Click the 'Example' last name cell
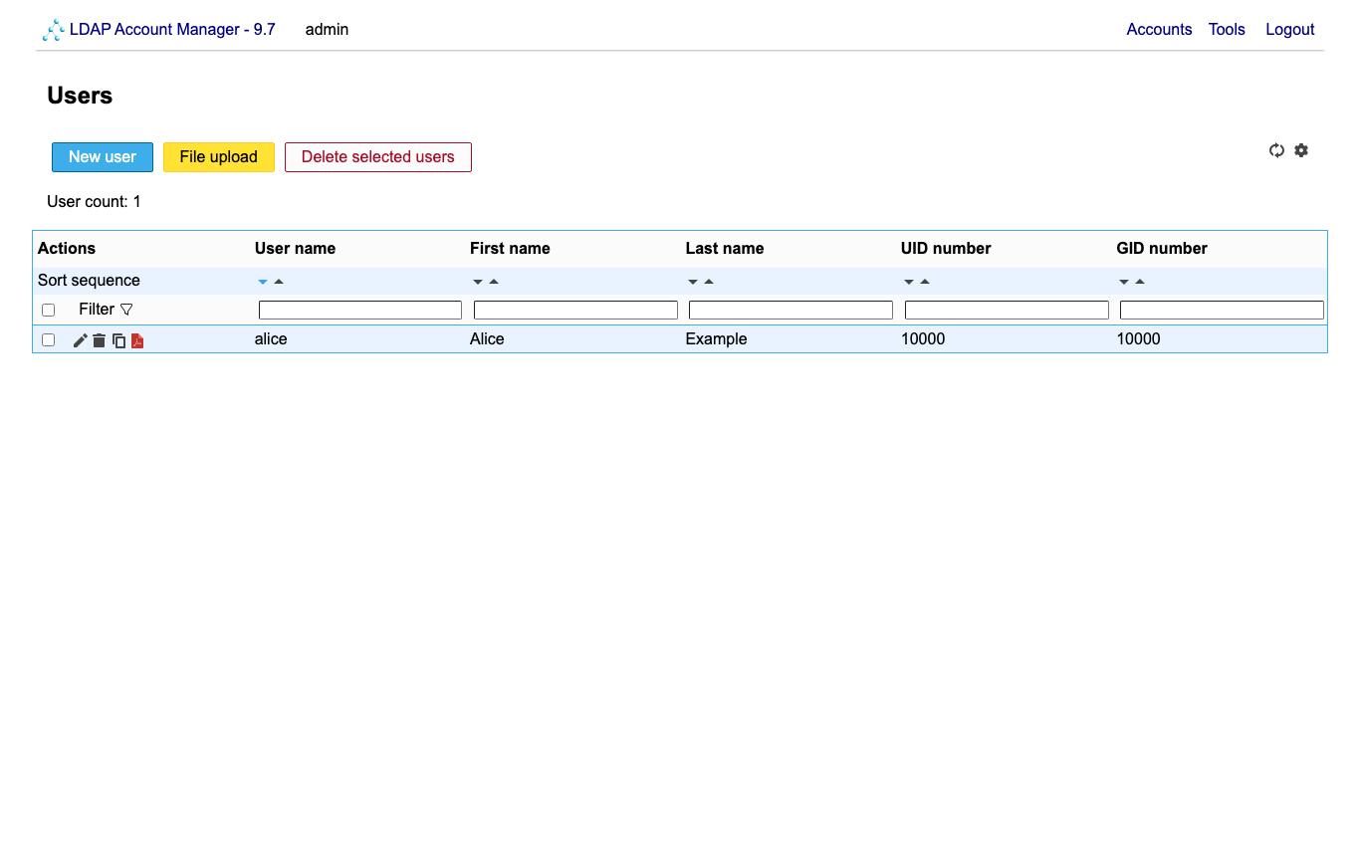This screenshot has height=856, width=1360. coord(716,339)
